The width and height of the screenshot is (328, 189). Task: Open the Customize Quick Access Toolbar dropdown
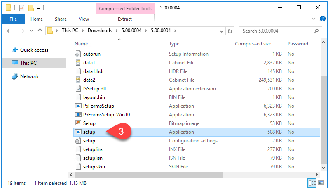(x=38, y=8)
